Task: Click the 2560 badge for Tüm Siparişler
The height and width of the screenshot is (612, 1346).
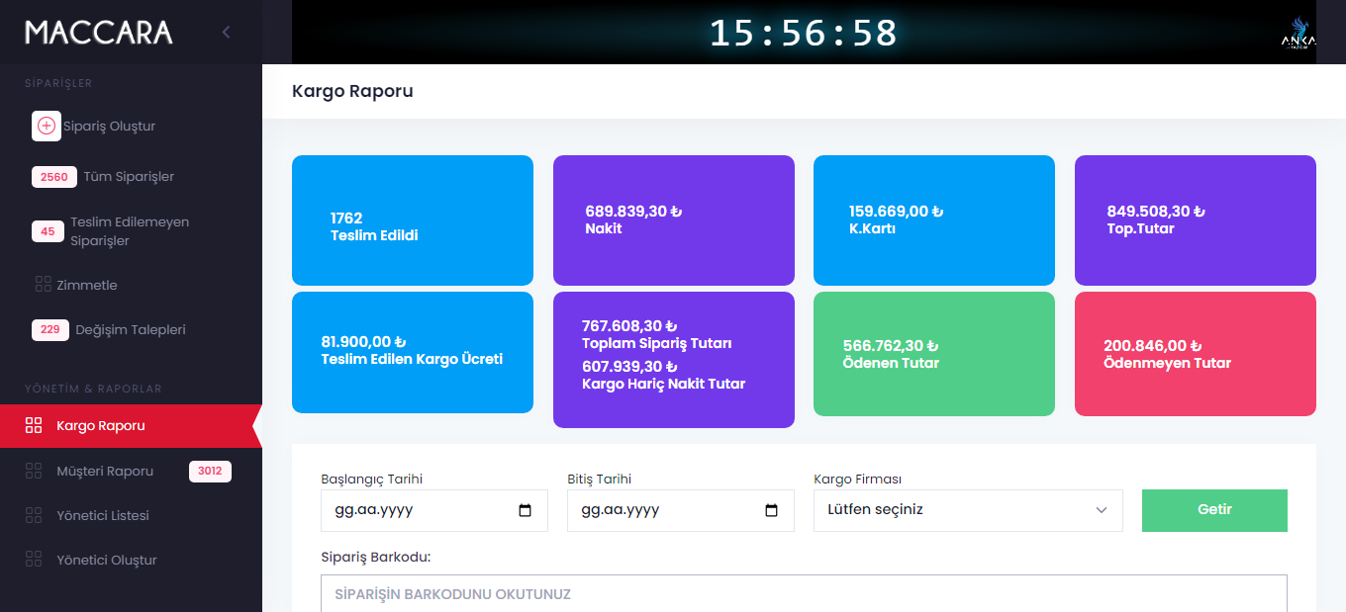Action: [53, 177]
